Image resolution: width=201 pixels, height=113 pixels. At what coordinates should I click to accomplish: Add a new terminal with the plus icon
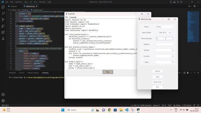tap(179, 73)
